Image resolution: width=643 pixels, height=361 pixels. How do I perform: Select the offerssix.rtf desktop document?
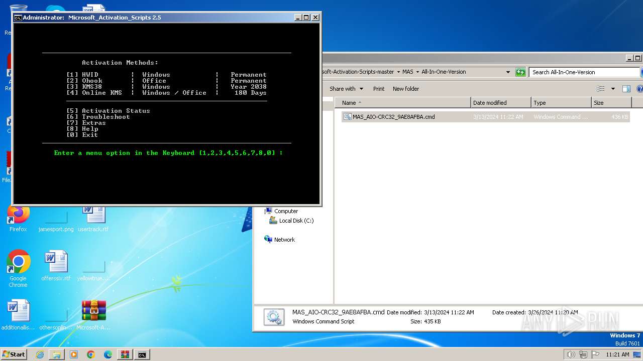click(x=56, y=266)
